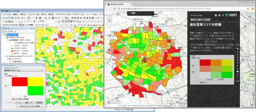The width and height of the screenshot is (256, 112).
Task: Collapse Business Analyst データ レイヤー node
Action: 5,56
